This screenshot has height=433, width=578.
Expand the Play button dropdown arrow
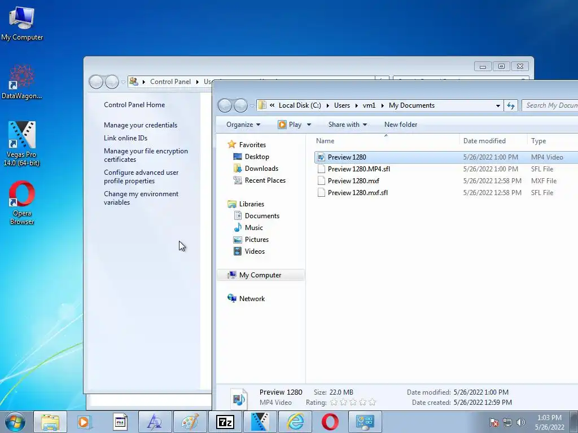click(309, 125)
